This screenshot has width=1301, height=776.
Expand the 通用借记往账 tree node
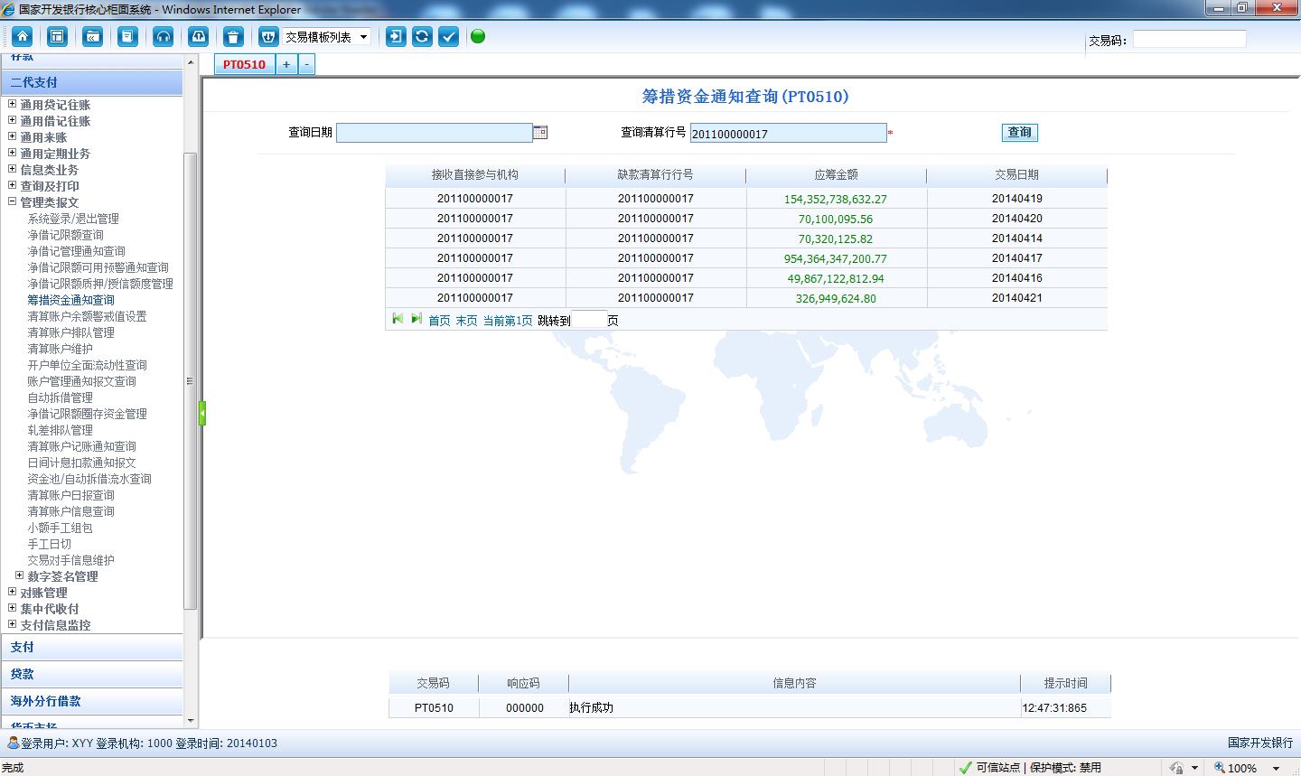13,120
